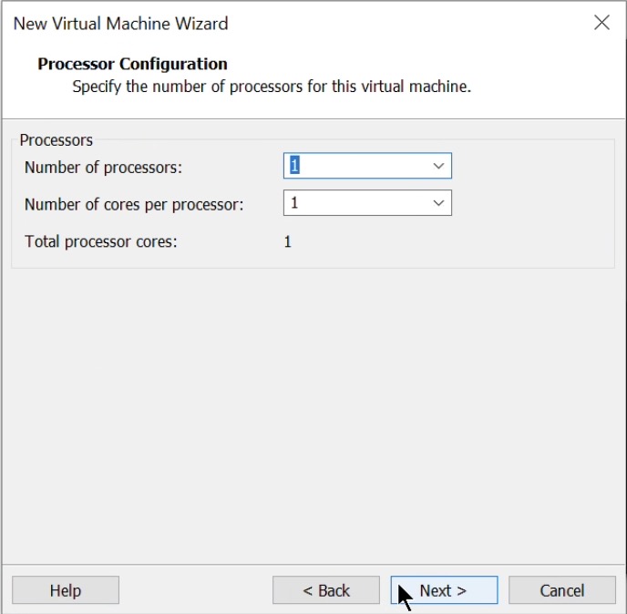Click the "Number of cores per processor:" label

pos(134,204)
